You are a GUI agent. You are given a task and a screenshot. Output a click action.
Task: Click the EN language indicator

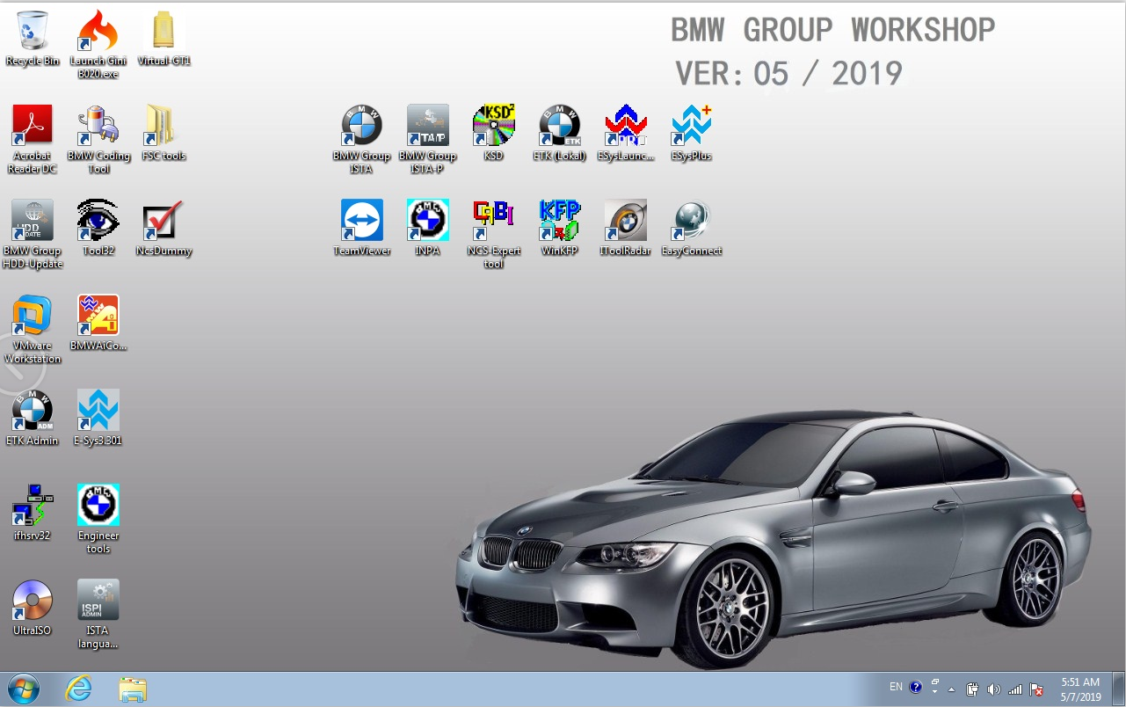click(896, 687)
